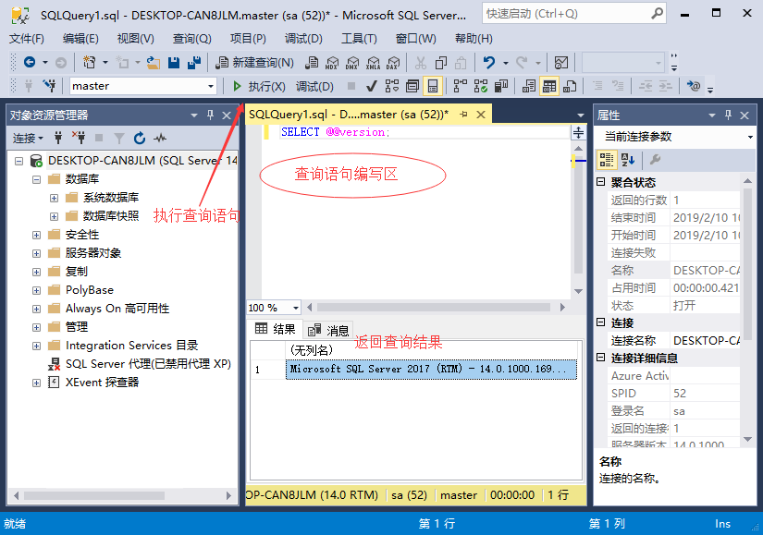The width and height of the screenshot is (763, 535).
Task: Open the 连接 dropdown in Object Explorer
Action: 28,138
